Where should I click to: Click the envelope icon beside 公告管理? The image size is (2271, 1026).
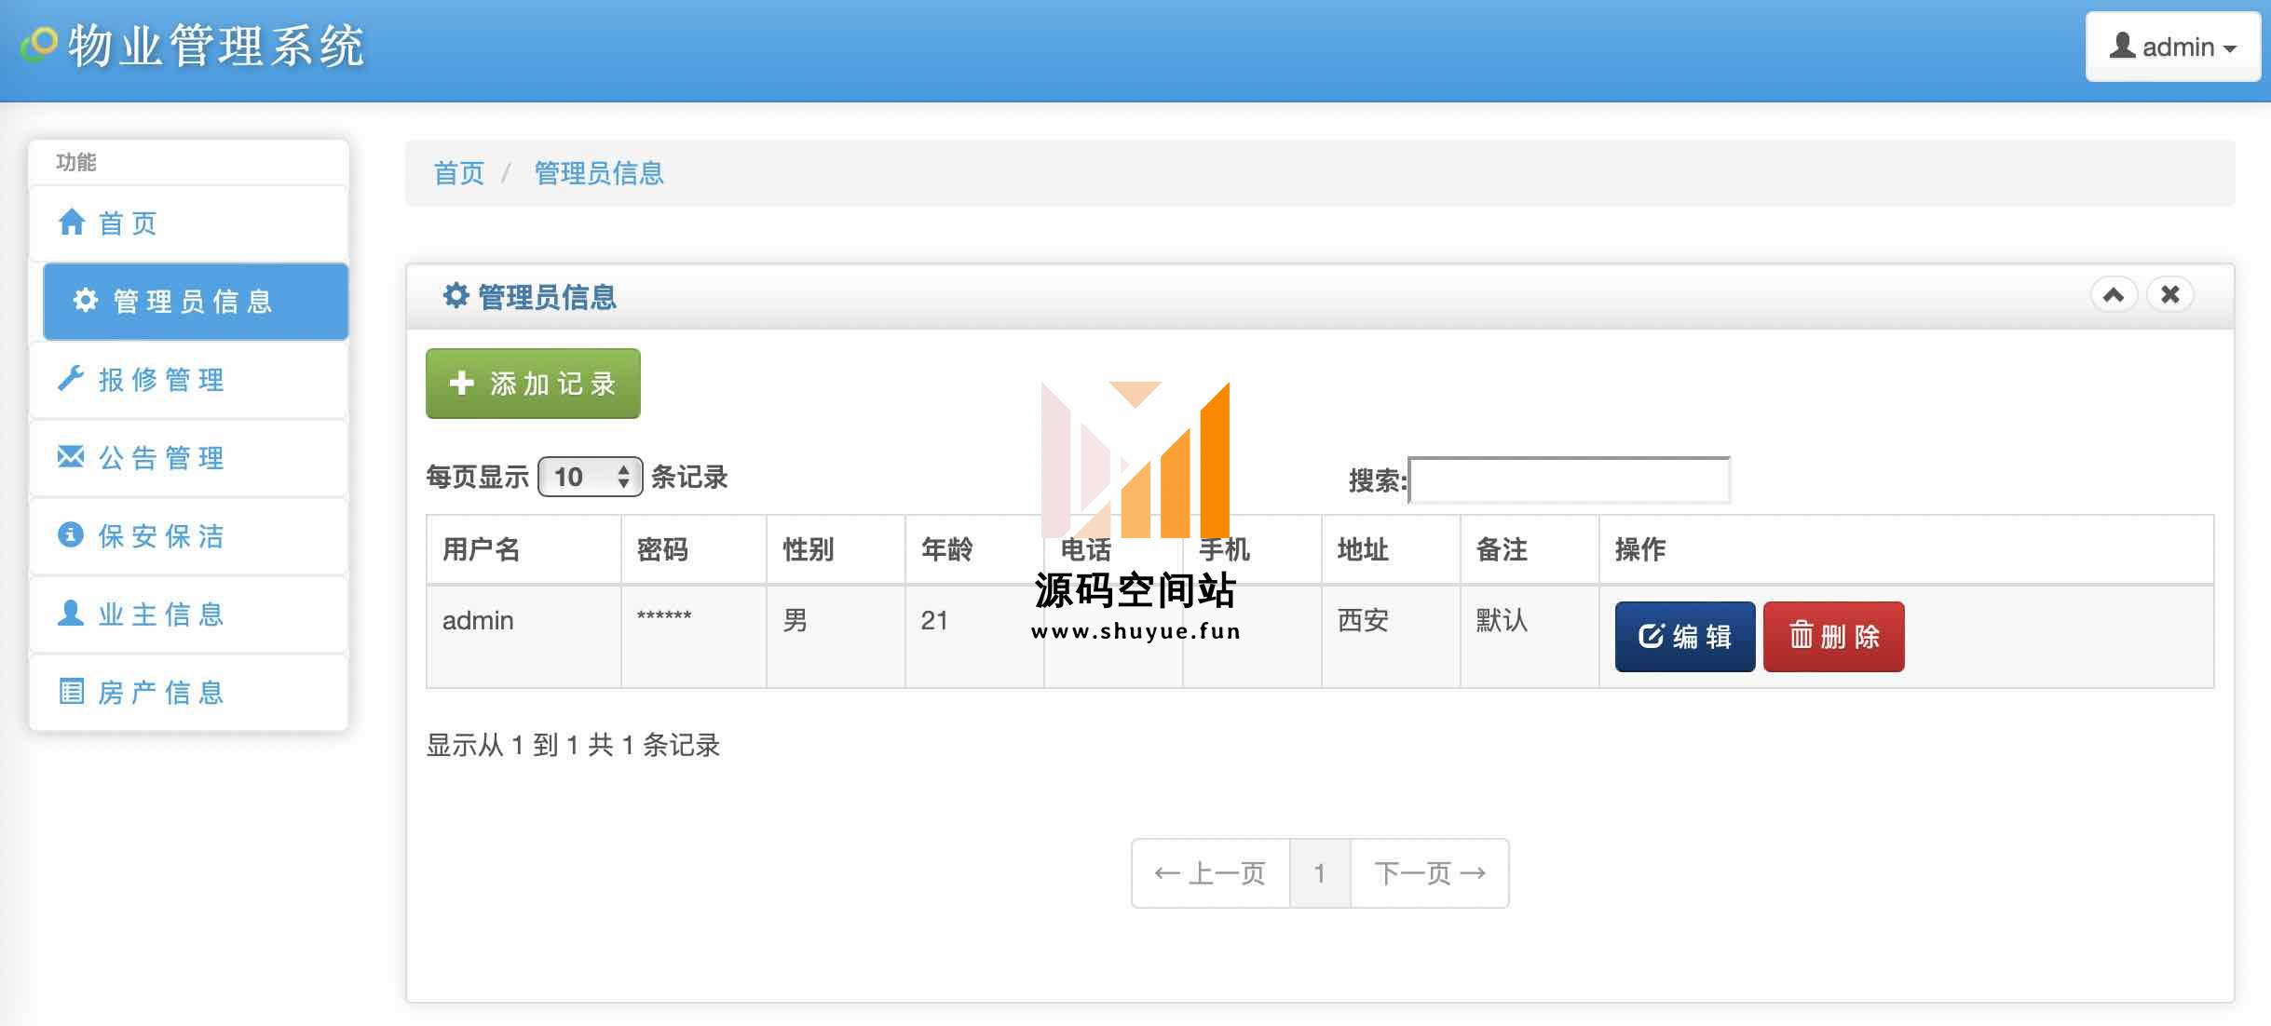click(x=71, y=456)
